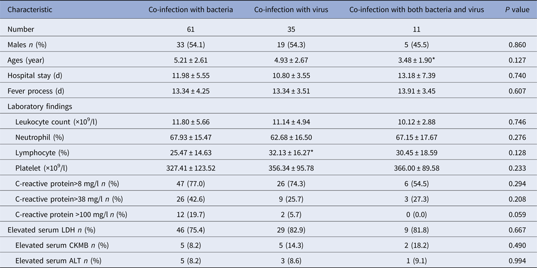
Task: Click the "Neutrophil (%)" row label
Action: pyautogui.click(x=47, y=137)
